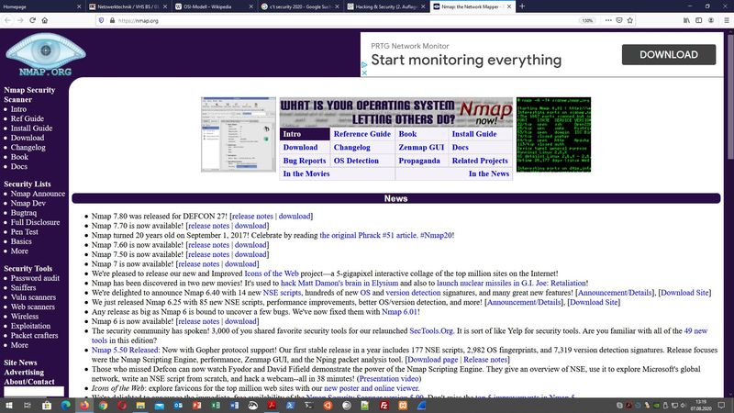734x413 pixels.
Task: Switch to the Netzwerktechnik / VHS tab
Action: [128, 6]
